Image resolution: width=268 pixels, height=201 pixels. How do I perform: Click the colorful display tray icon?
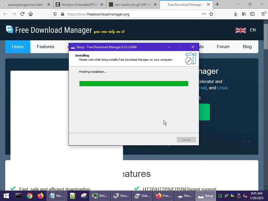point(233,196)
